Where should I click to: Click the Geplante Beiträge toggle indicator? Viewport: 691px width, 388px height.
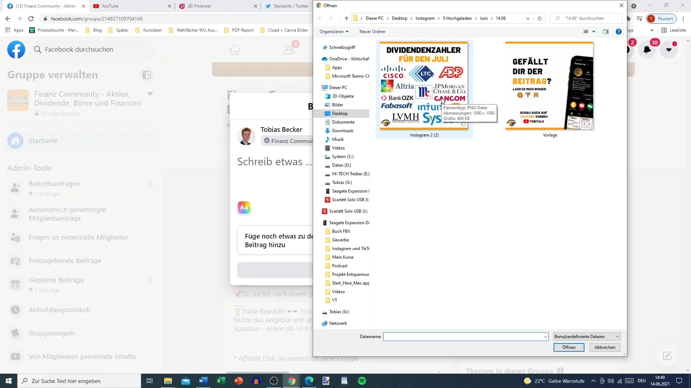(150, 281)
